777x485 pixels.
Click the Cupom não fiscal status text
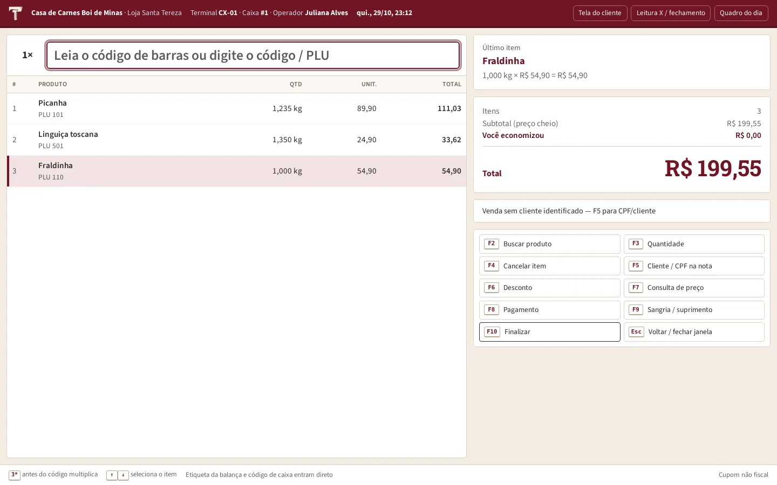coord(744,475)
